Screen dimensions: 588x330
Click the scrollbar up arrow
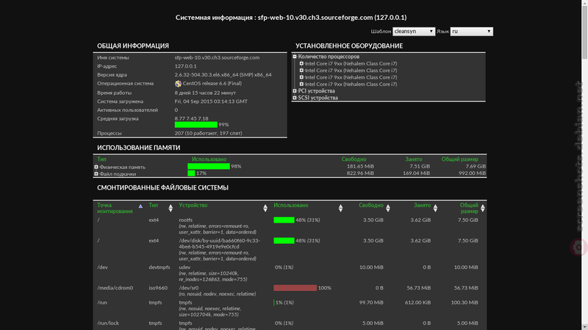584,3
